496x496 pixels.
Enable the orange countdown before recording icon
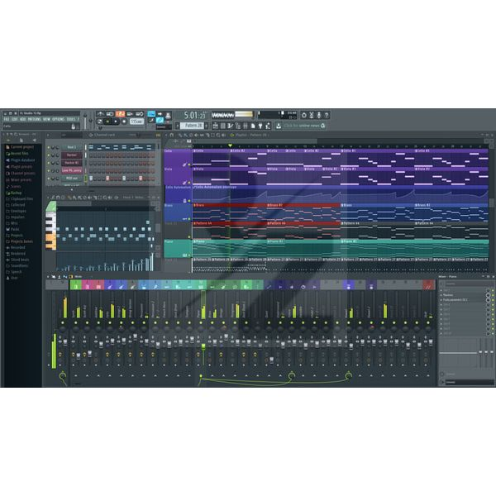coord(120,114)
